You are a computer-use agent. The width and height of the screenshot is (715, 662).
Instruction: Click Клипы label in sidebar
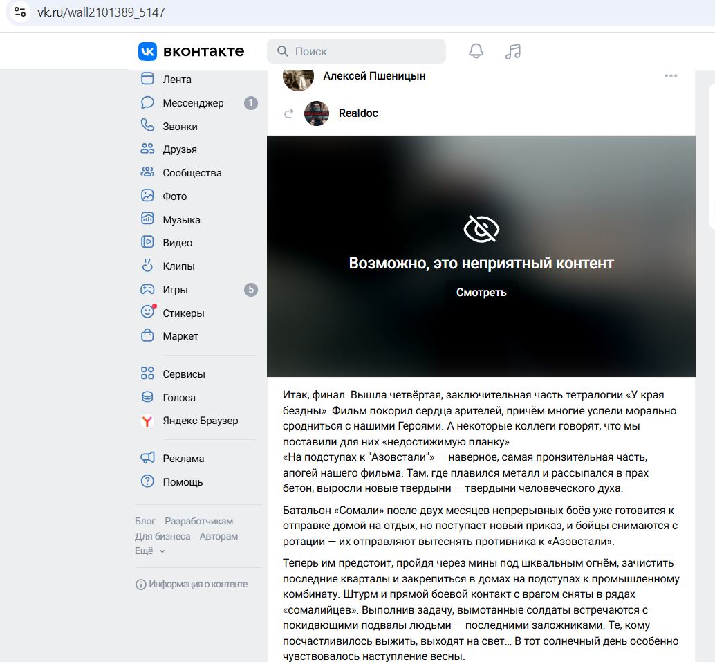coord(178,266)
